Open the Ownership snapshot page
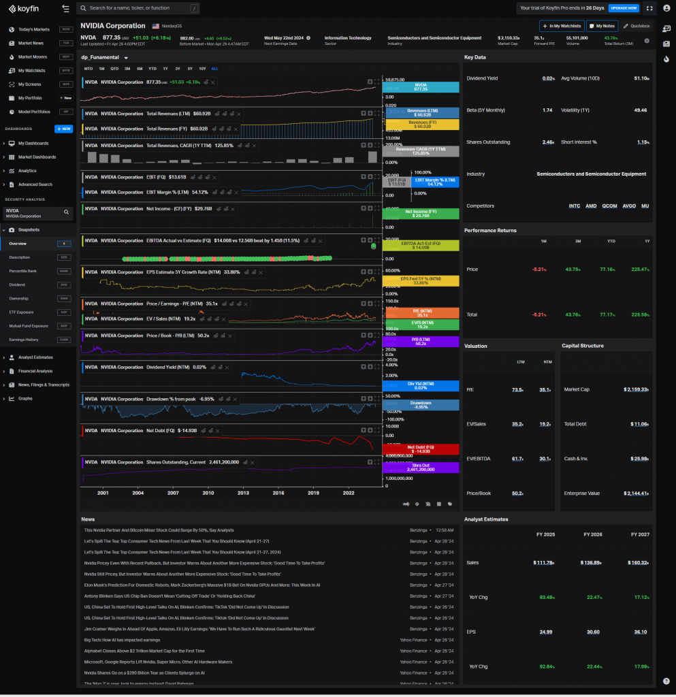 (39, 299)
